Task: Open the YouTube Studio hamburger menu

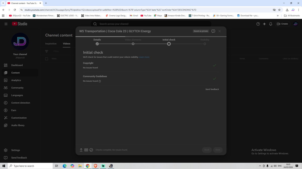Action: 6,24
